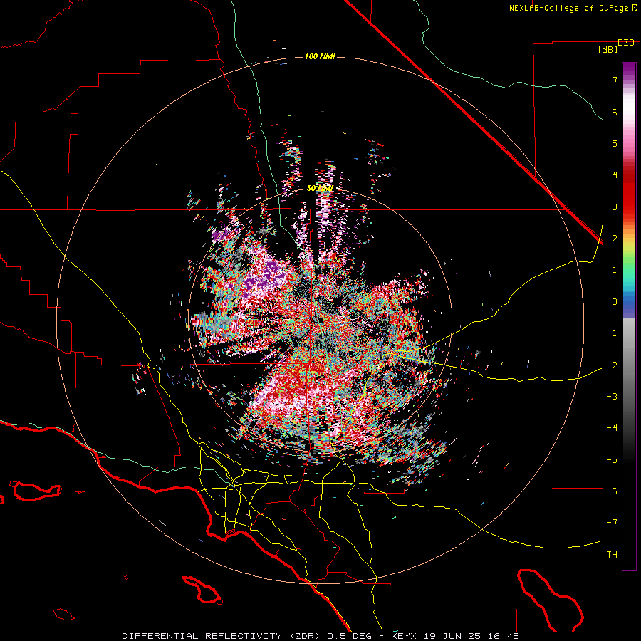Click the -4 value on color scale

coord(612,427)
